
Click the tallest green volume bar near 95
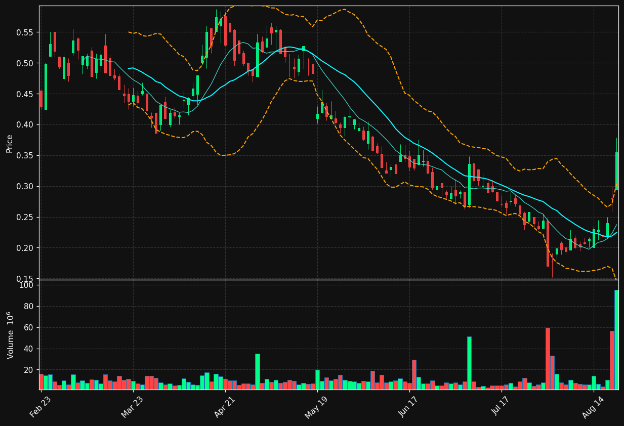[616, 339]
